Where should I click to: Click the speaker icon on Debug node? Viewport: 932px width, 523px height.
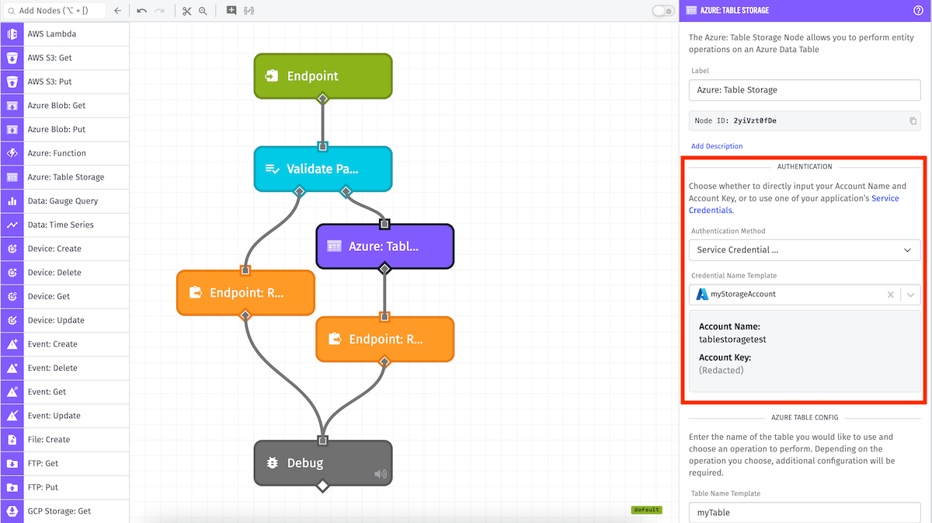(x=380, y=474)
